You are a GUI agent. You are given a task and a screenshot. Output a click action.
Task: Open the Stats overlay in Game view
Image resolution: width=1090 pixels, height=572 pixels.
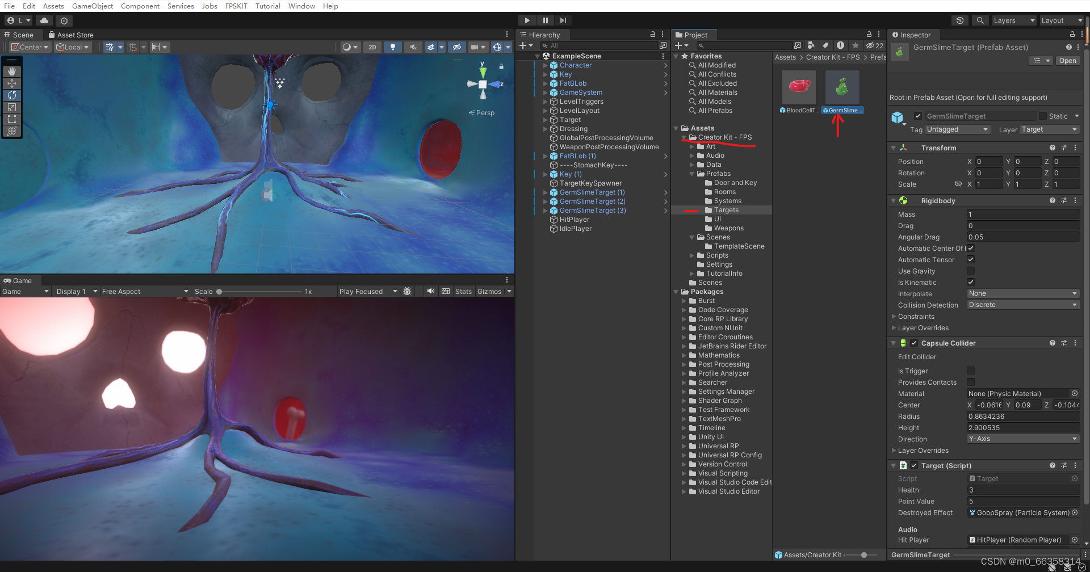[463, 291]
